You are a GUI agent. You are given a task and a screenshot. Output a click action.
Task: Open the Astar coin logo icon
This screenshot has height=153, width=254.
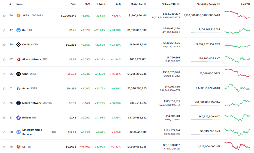pyautogui.click(x=19, y=88)
